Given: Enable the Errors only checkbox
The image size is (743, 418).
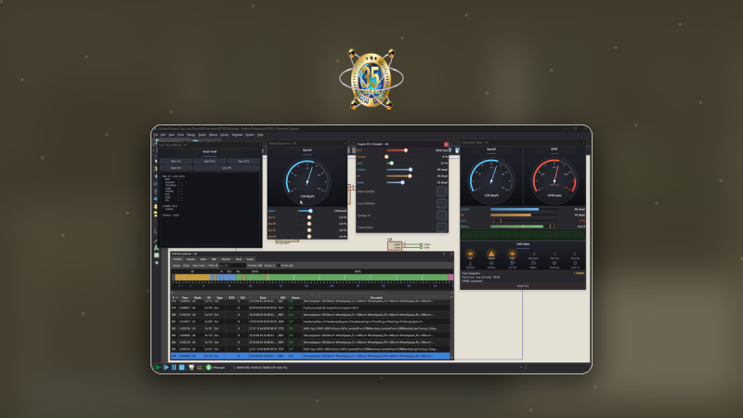Looking at the screenshot, I should (279, 266).
